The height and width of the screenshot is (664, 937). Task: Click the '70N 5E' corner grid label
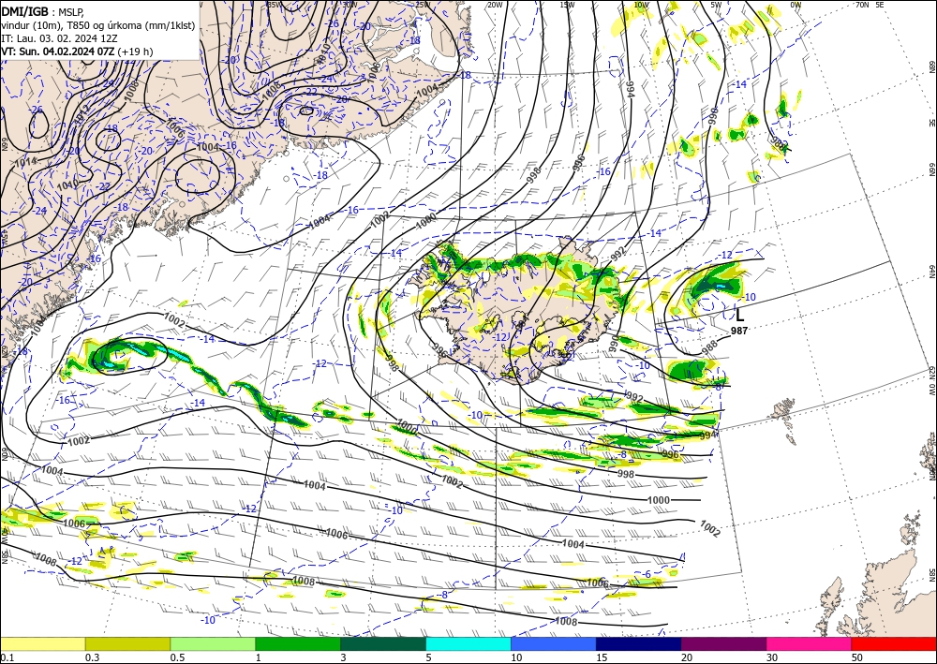tap(870, 5)
